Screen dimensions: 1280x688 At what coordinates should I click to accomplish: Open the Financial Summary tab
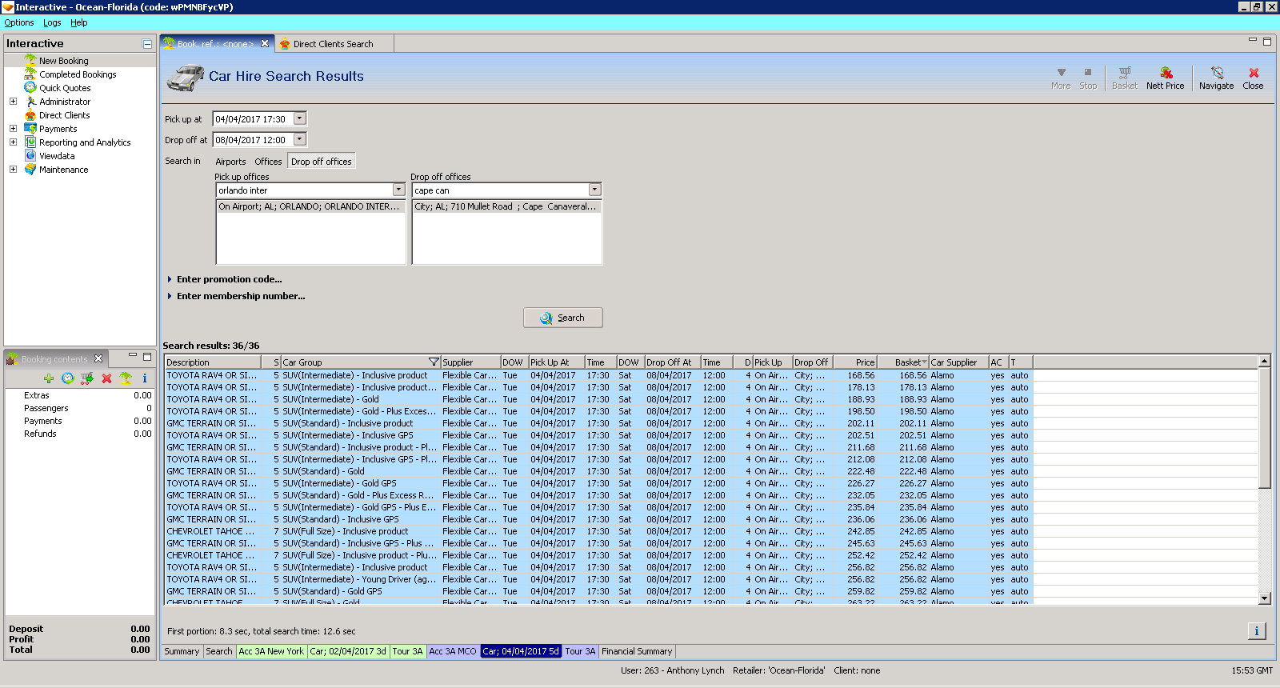[637, 651]
